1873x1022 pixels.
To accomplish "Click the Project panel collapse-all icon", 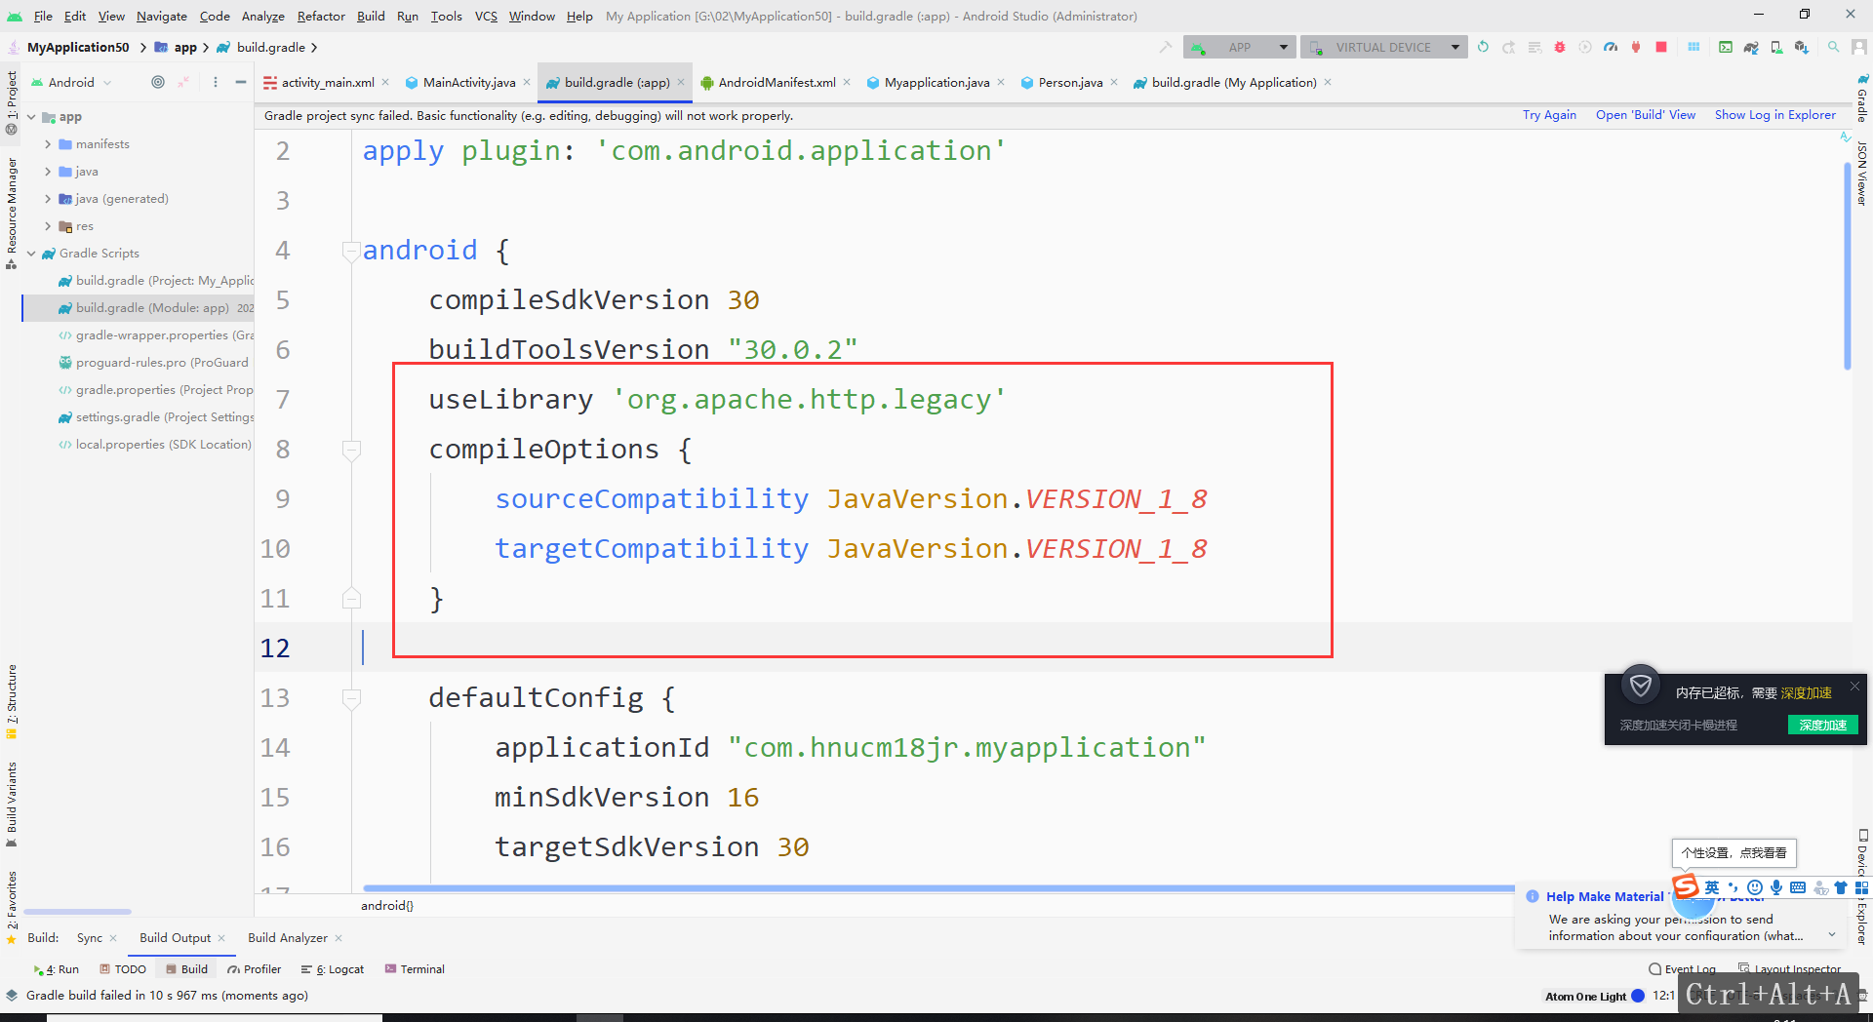I will [183, 82].
